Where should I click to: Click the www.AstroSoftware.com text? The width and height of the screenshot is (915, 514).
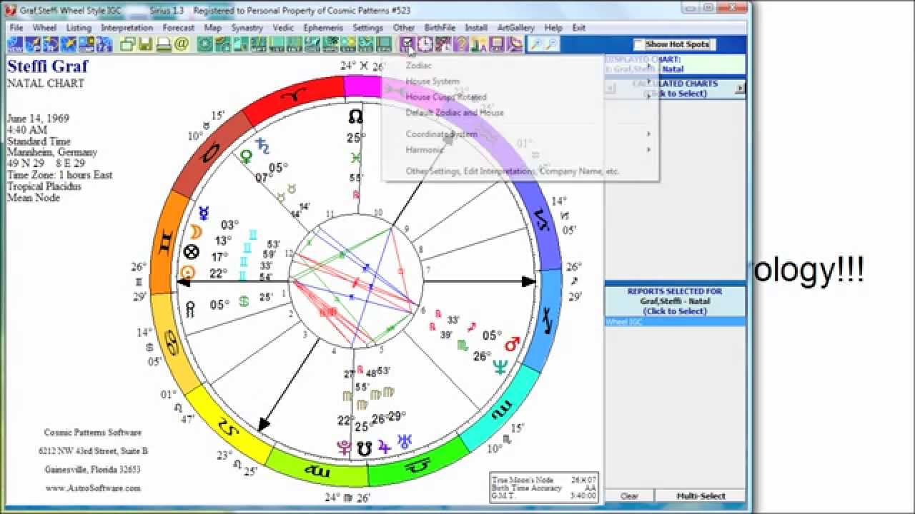[x=93, y=488]
